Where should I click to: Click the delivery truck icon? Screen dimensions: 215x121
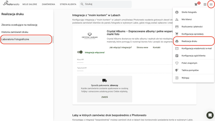[105, 80]
